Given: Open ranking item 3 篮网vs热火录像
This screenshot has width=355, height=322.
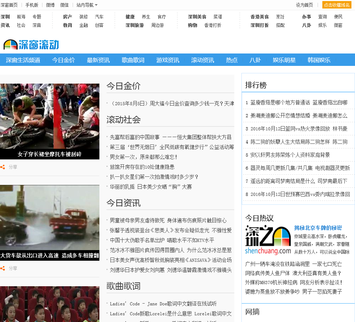Looking at the screenshot, I should point(299,129).
